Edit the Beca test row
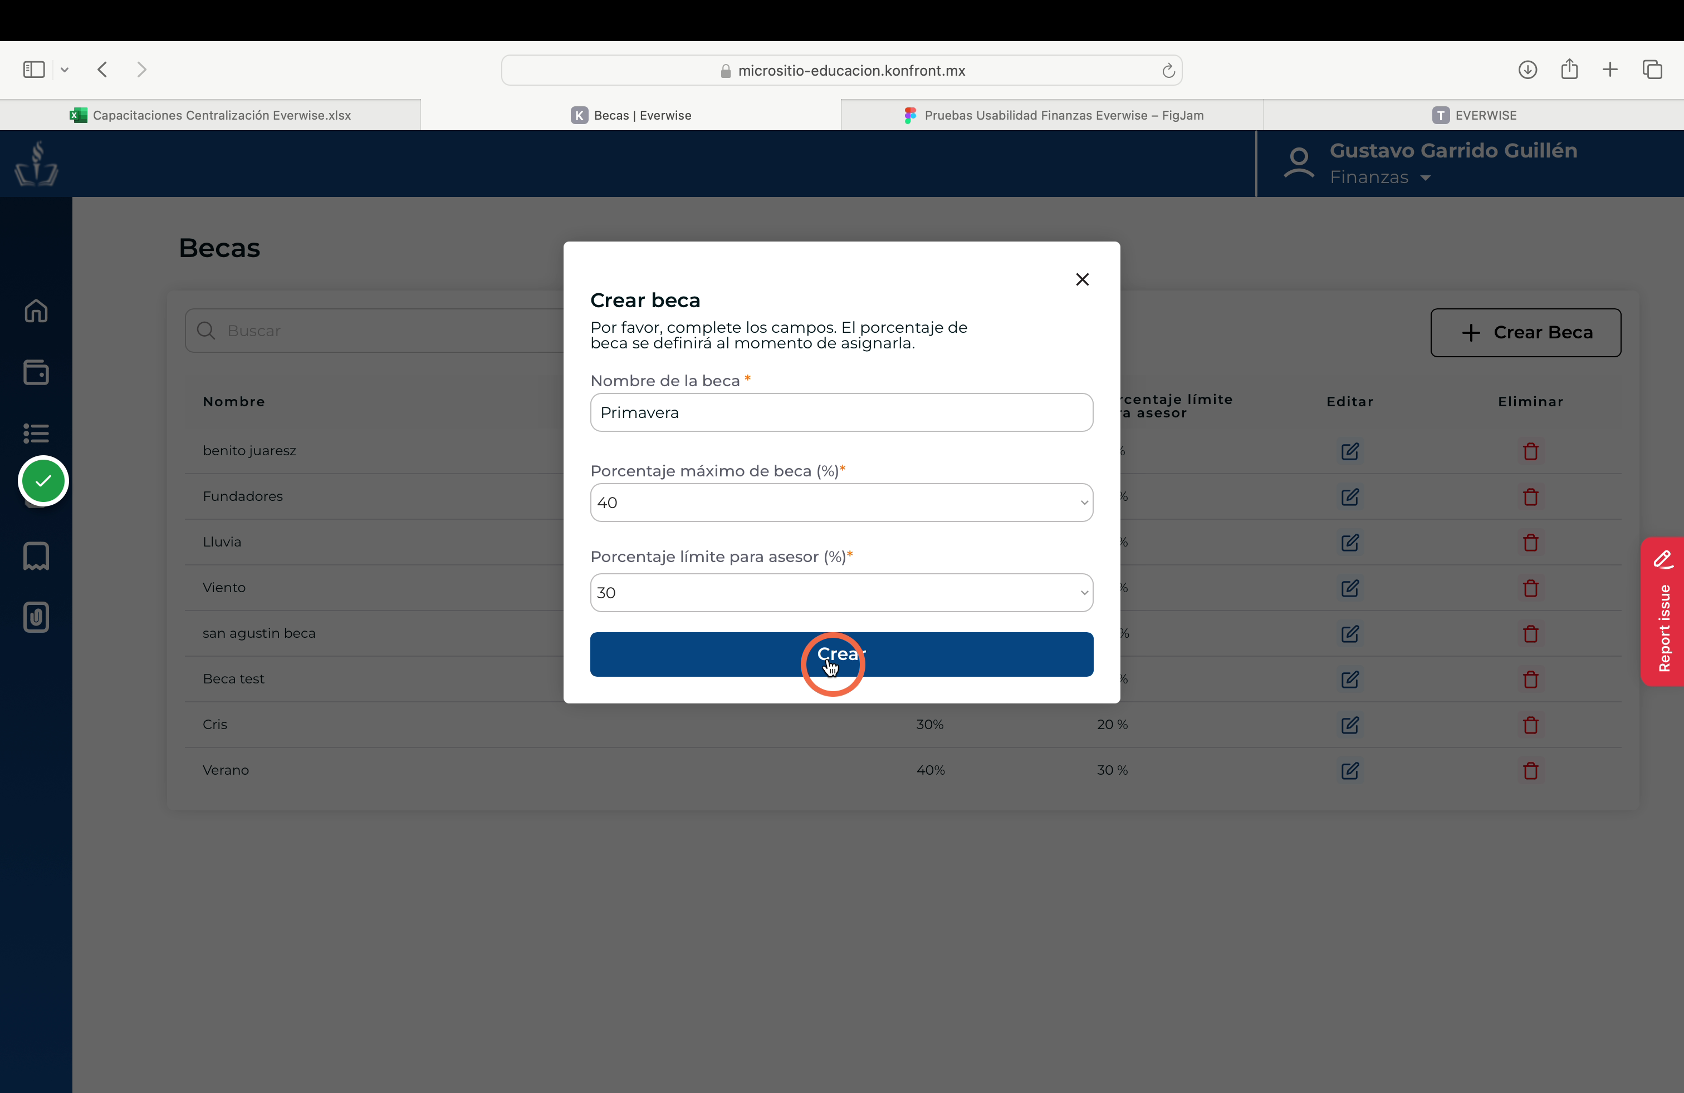The height and width of the screenshot is (1093, 1684). pos(1350,680)
